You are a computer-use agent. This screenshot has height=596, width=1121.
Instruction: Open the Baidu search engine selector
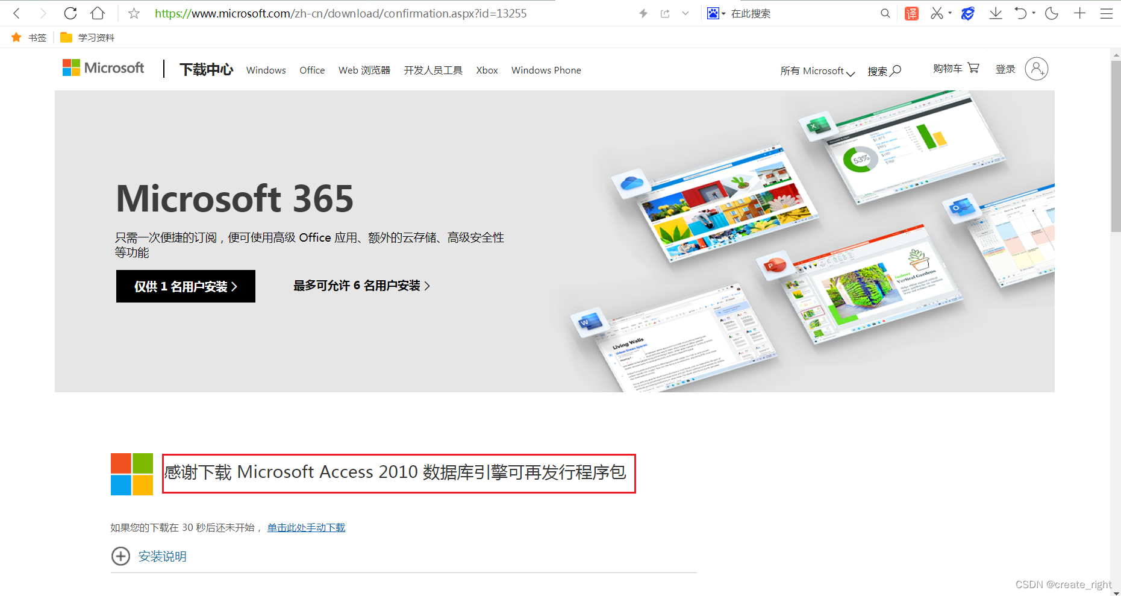click(716, 13)
